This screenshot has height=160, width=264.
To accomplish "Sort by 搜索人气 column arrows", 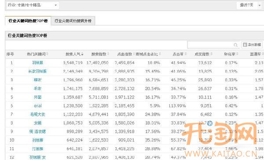I will coord(82,54).
